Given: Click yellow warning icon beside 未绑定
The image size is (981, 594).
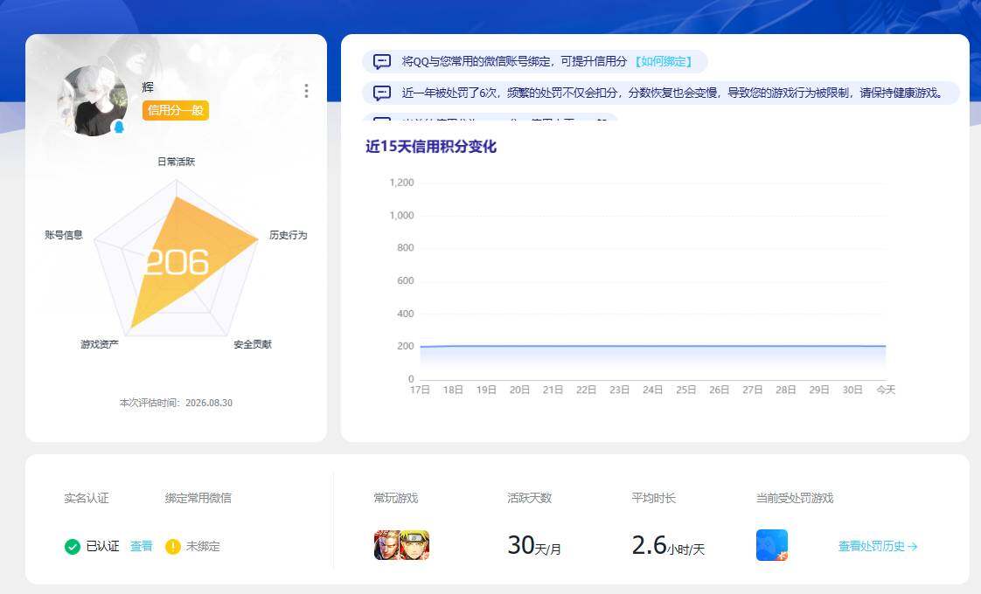Looking at the screenshot, I should (172, 547).
